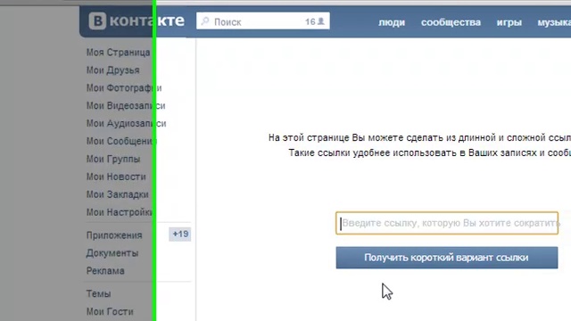571x321 pixels.
Task: Open Мои Группы in sidebar
Action: [113, 159]
